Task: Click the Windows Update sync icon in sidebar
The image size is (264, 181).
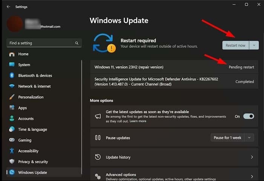Action: pos(12,172)
